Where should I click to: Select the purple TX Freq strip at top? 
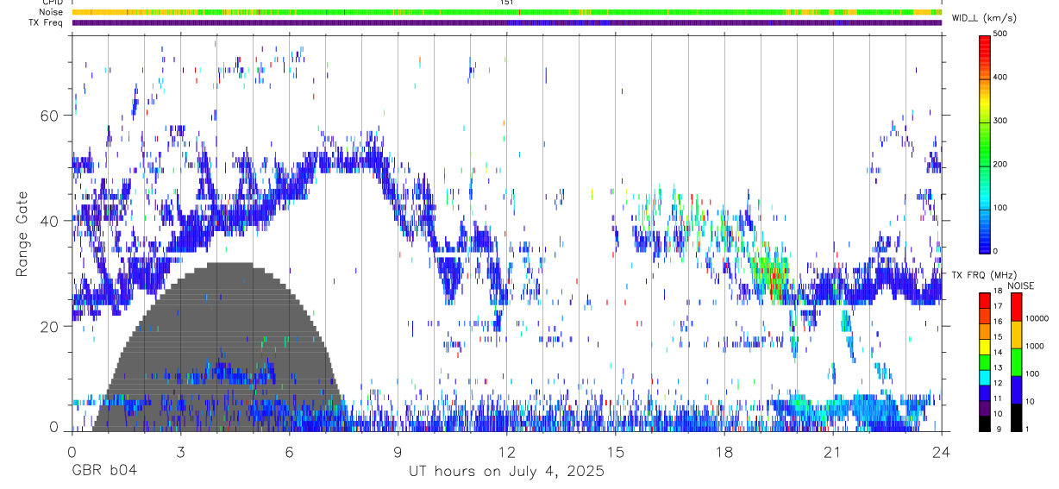[507, 22]
